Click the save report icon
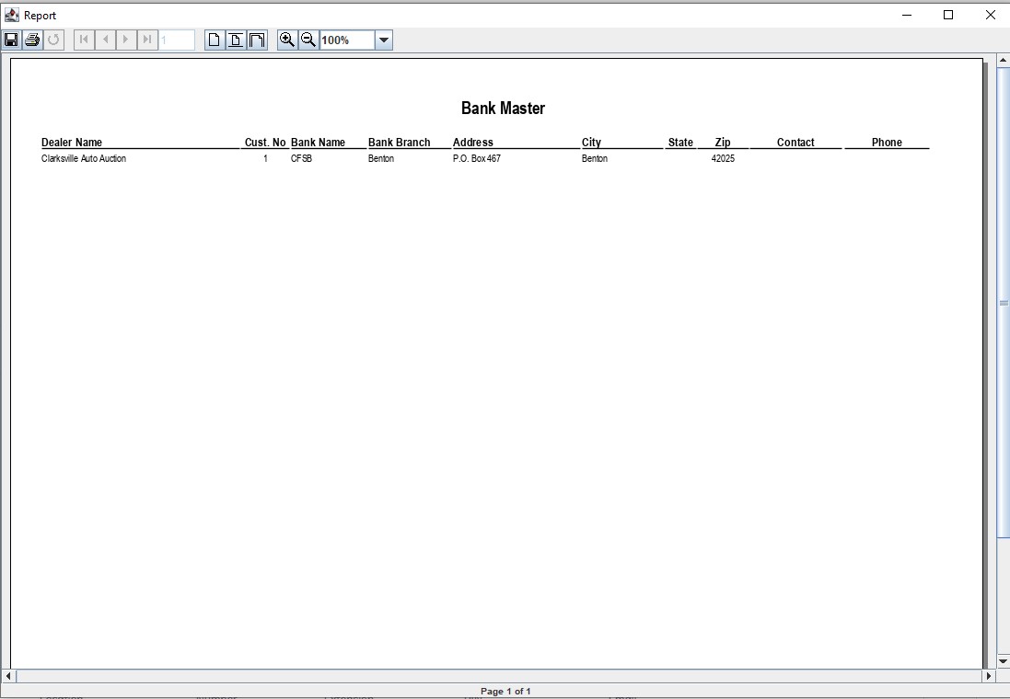Image resolution: width=1010 pixels, height=699 pixels. [x=11, y=40]
